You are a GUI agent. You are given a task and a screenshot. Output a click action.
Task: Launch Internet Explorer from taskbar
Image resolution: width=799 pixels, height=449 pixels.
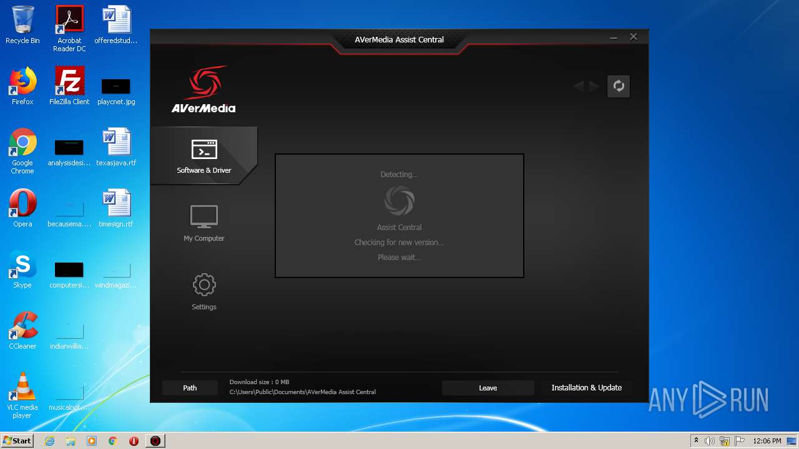(x=49, y=441)
